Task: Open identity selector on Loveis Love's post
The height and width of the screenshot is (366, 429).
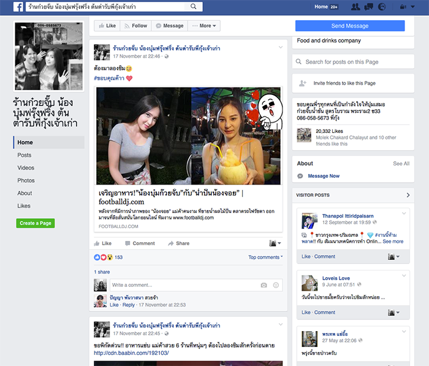Action: tap(393, 312)
